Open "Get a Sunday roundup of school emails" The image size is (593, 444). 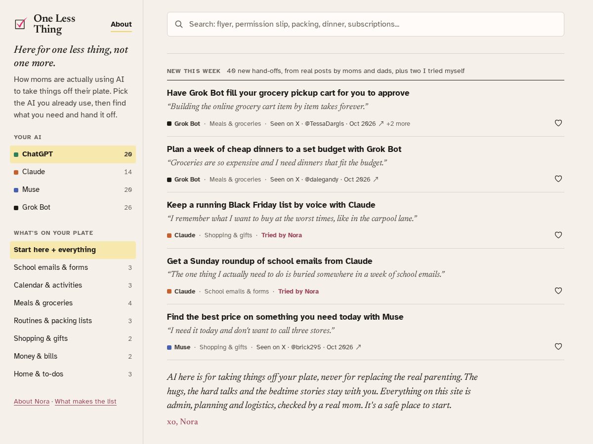pos(270,261)
